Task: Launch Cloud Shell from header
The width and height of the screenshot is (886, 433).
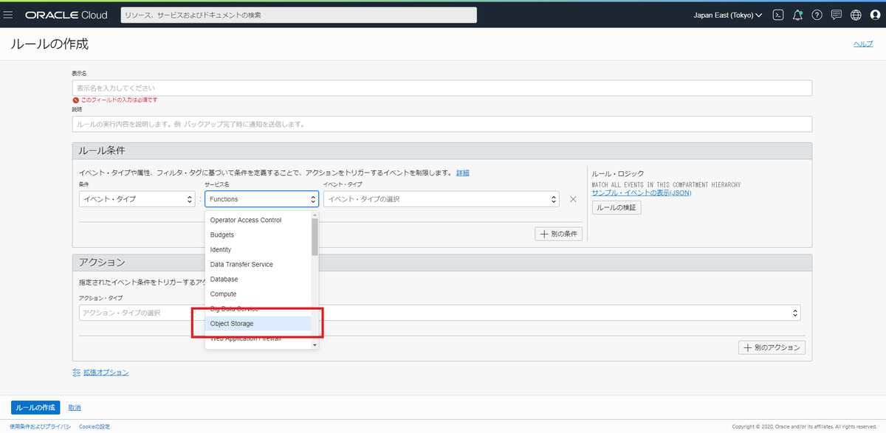Action: coord(777,15)
